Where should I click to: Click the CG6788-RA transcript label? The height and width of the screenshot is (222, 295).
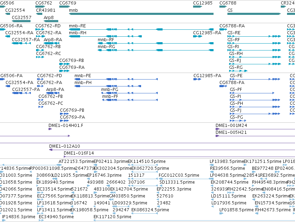click(232, 26)
